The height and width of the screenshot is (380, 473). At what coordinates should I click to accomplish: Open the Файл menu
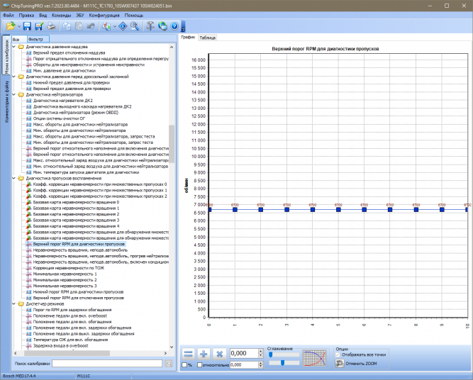point(9,15)
